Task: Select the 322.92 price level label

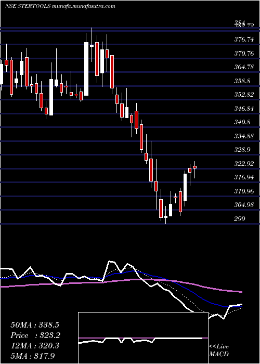Action: 244,164
